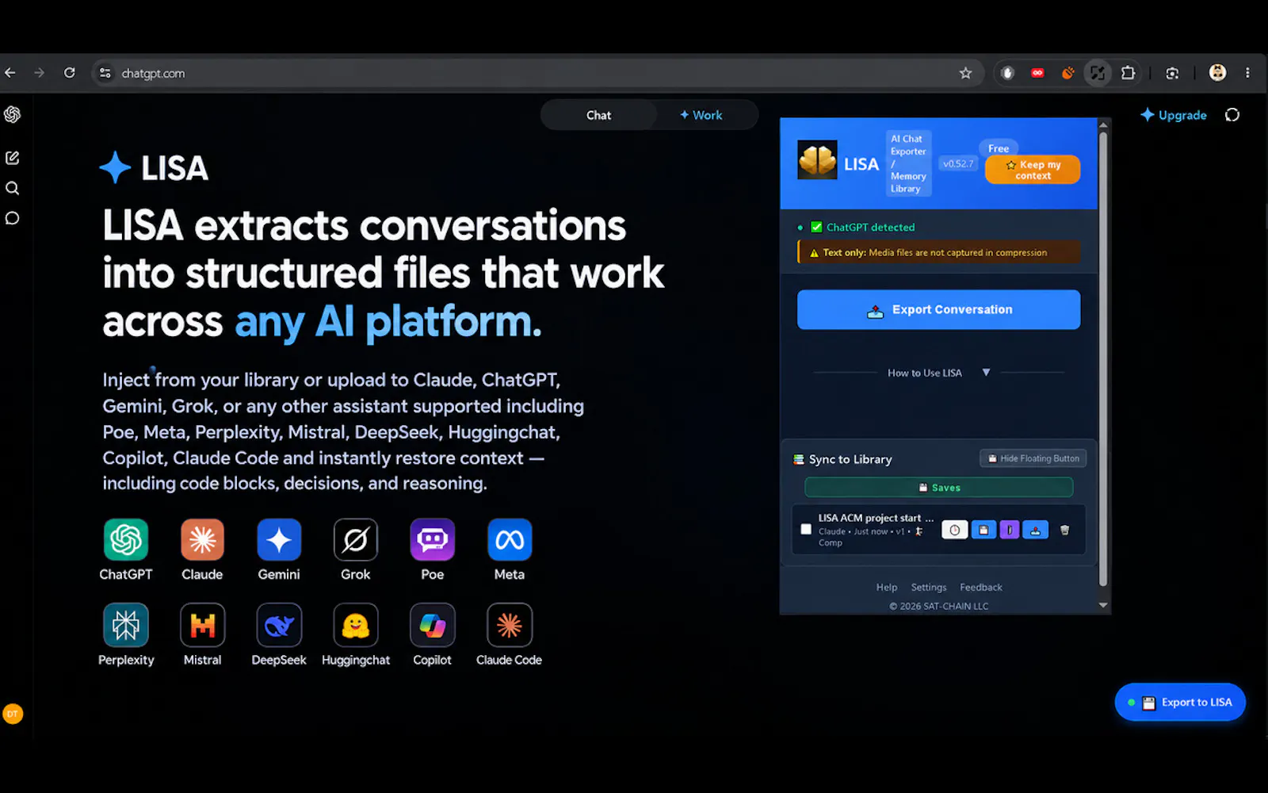This screenshot has height=793, width=1268.
Task: Click the blue save icon for LISA ACM project
Action: [x=983, y=530]
